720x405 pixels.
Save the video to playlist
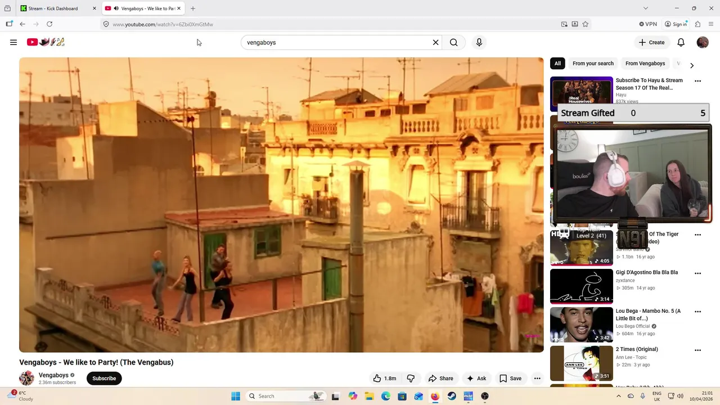point(510,379)
